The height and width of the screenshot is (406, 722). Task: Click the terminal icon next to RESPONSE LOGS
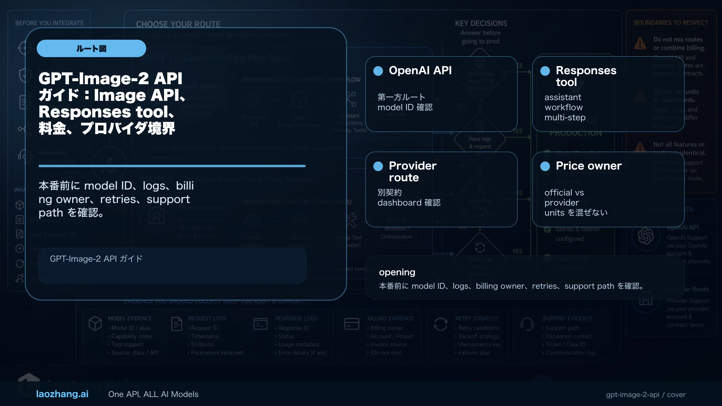coord(261,324)
